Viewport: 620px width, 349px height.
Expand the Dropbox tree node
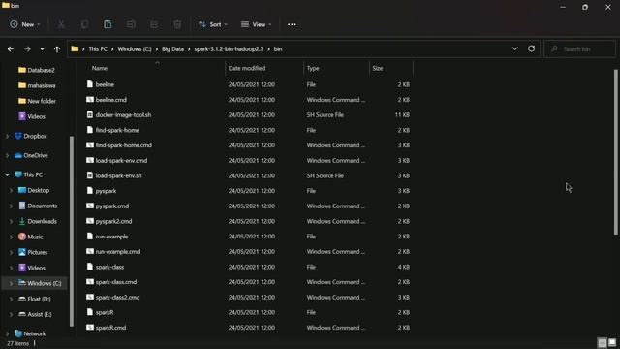point(7,136)
